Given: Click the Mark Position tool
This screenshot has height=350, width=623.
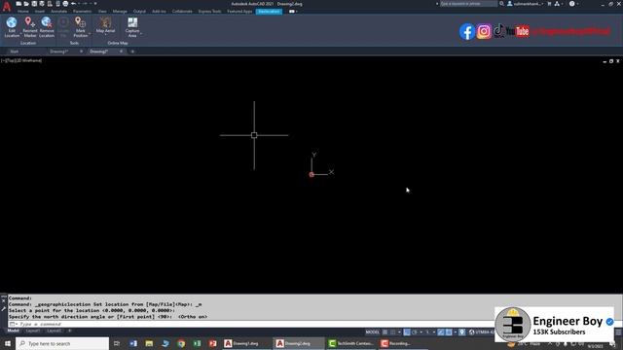Looking at the screenshot, I should (80, 27).
